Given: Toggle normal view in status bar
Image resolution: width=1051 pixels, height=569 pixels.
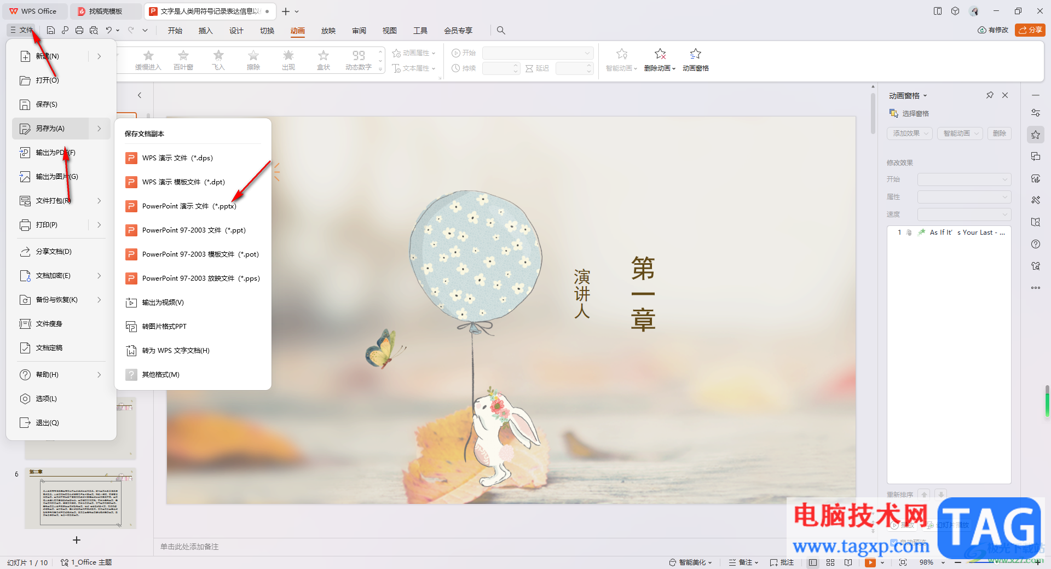Looking at the screenshot, I should coord(813,562).
